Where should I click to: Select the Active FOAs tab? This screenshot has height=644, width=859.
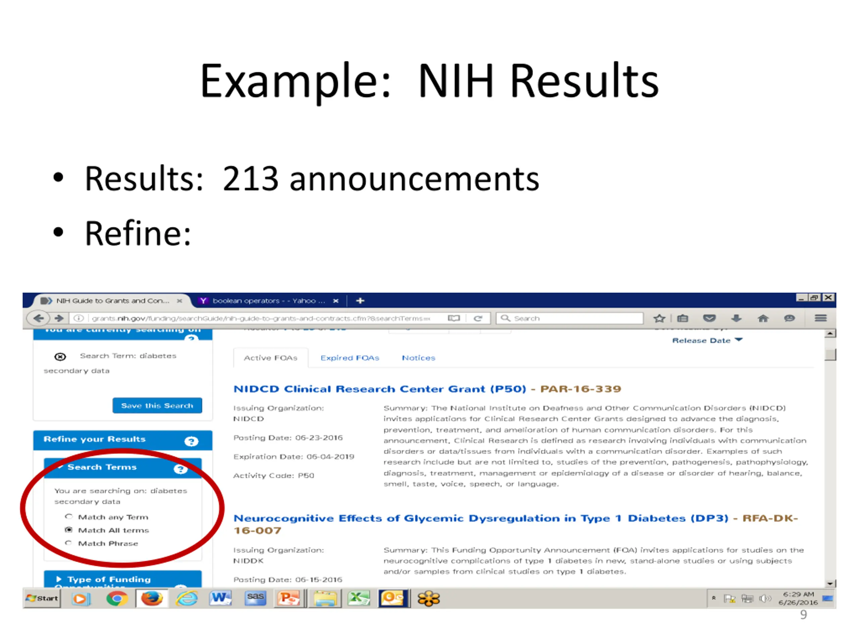[271, 358]
